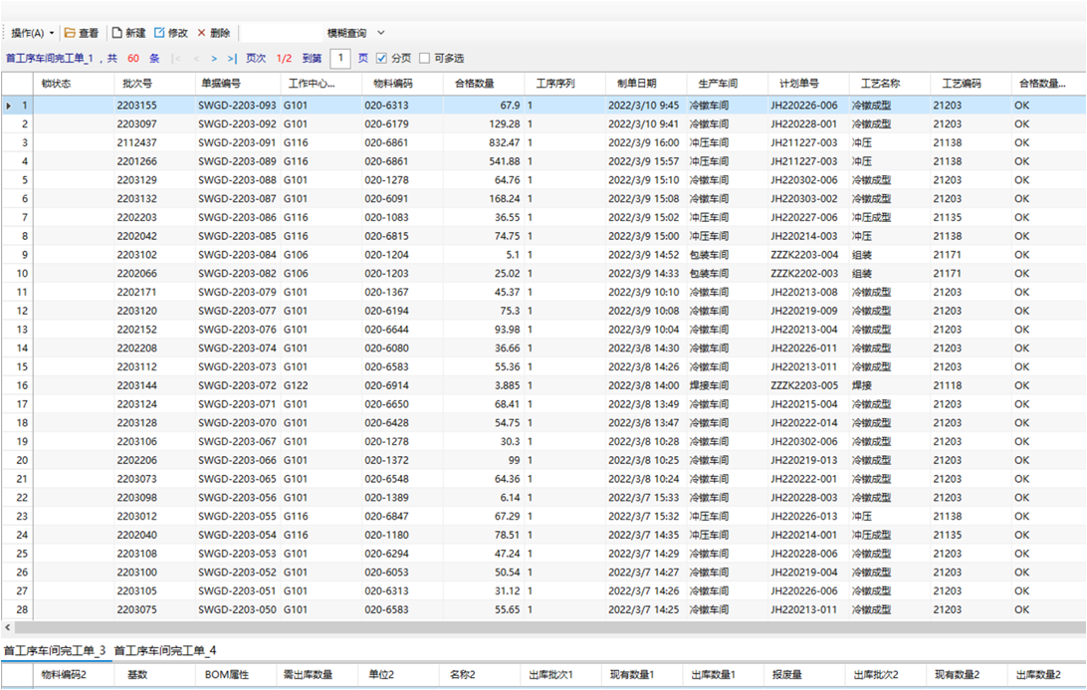Click the 合格数量 column header
Viewport: 1087px width, 690px height.
coord(475,84)
